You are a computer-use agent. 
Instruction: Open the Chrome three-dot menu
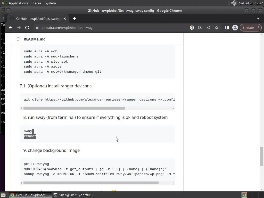[258, 28]
